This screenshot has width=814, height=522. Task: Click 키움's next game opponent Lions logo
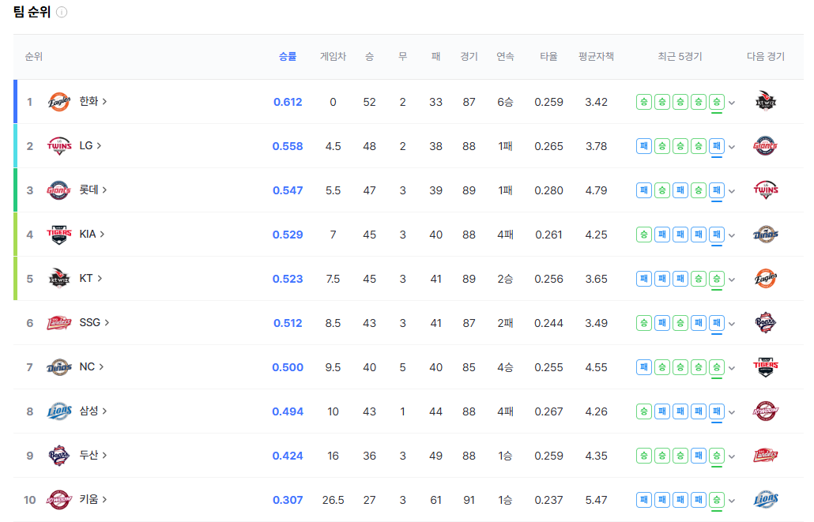tap(766, 500)
